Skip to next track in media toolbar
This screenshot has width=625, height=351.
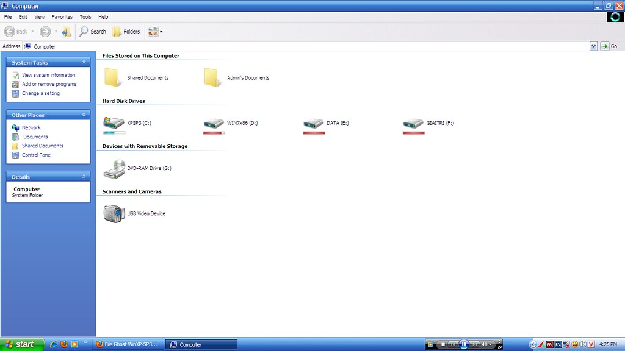coord(475,344)
